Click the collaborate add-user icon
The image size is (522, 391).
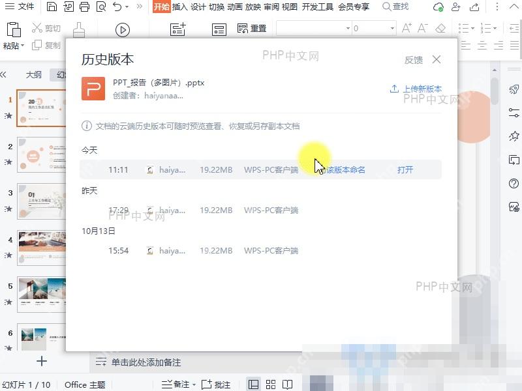coord(455,7)
